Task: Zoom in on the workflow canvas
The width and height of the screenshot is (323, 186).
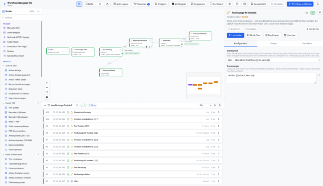Action: pyautogui.click(x=47, y=83)
